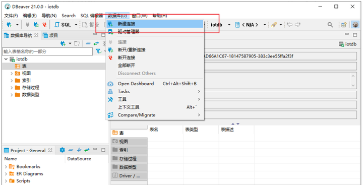Expand the Bookmarks folder

pyautogui.click(x=6, y=167)
